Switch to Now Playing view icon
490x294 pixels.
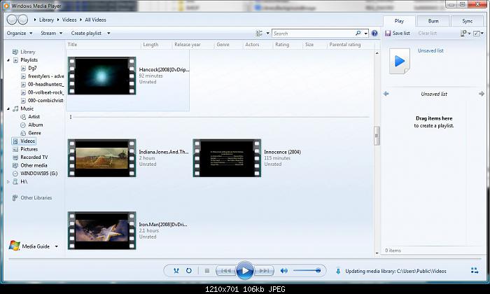475,271
